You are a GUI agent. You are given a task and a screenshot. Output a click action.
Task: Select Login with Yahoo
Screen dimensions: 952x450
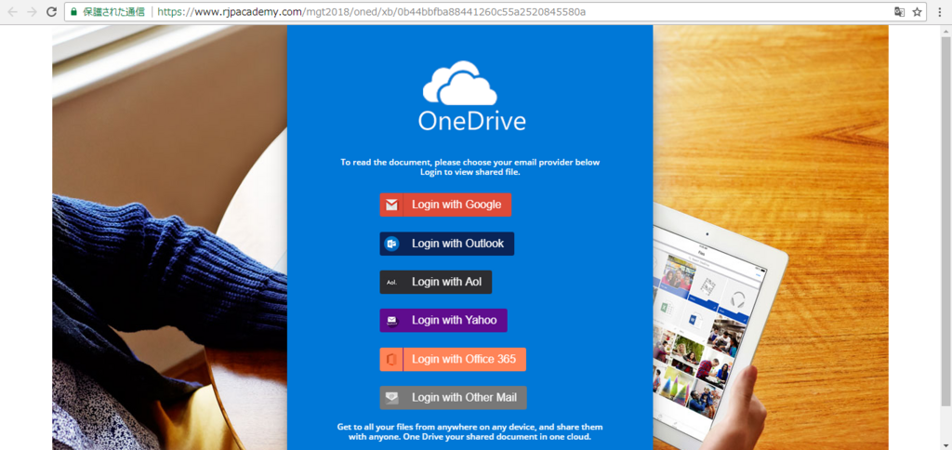(443, 320)
